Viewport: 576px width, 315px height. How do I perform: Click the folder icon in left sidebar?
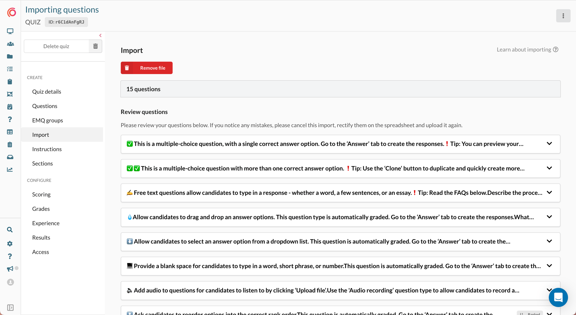10,56
